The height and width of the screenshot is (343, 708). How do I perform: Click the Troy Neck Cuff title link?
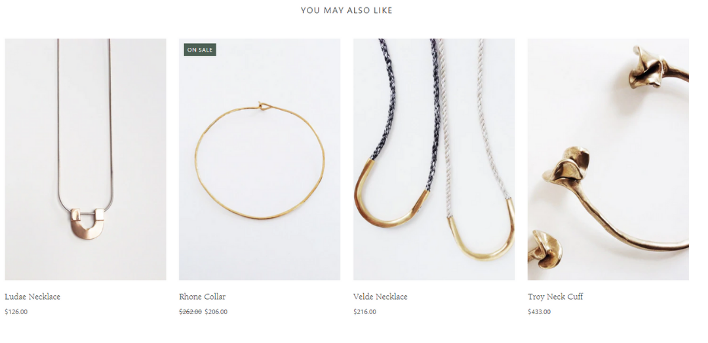coord(555,297)
